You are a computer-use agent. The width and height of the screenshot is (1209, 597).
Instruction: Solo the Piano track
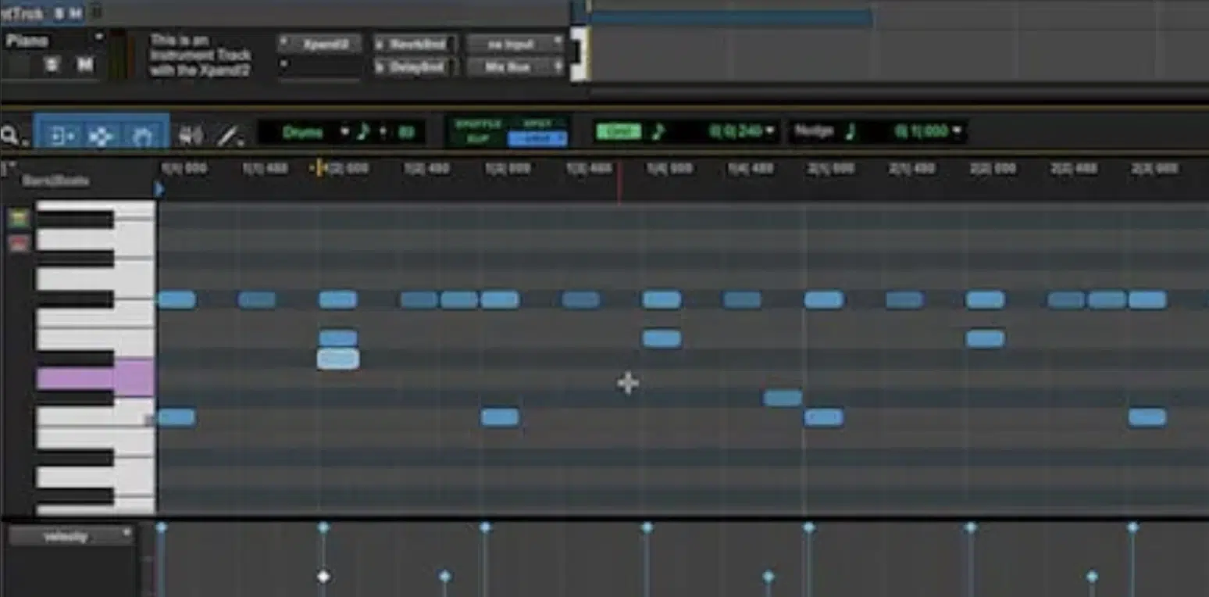52,65
